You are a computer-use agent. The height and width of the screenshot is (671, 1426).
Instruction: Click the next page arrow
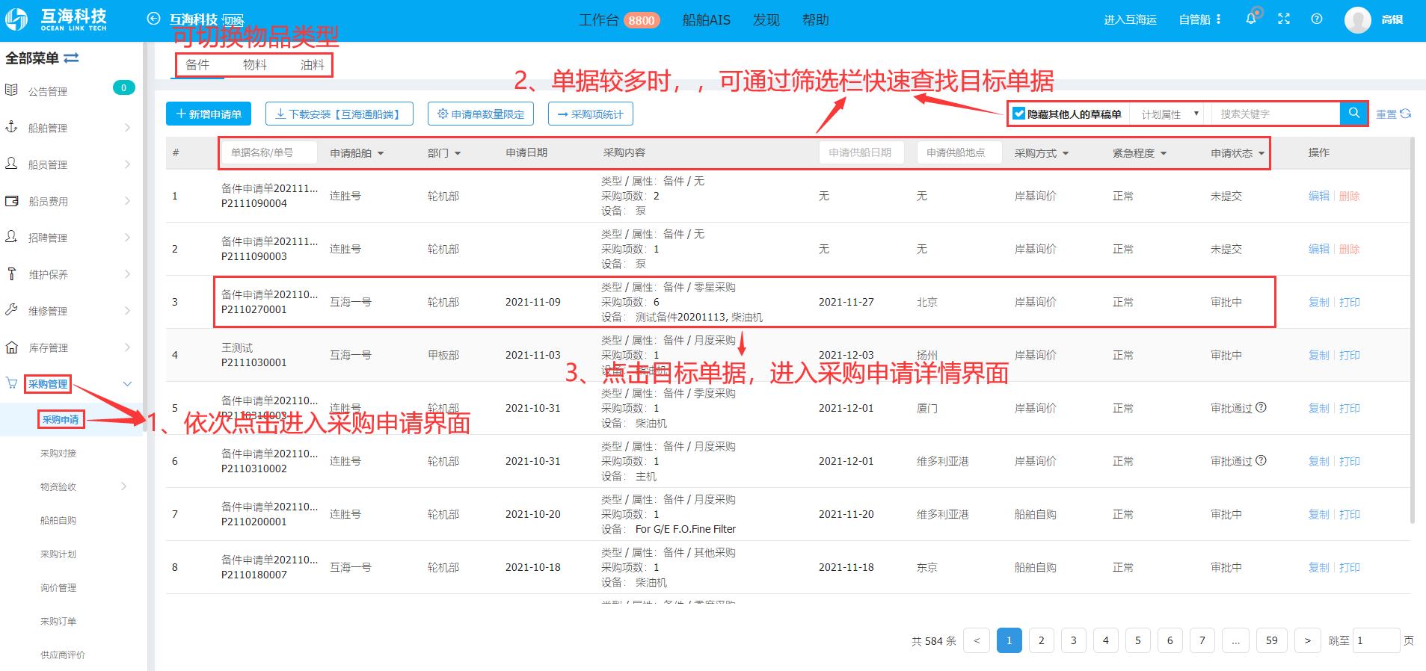click(x=1307, y=640)
